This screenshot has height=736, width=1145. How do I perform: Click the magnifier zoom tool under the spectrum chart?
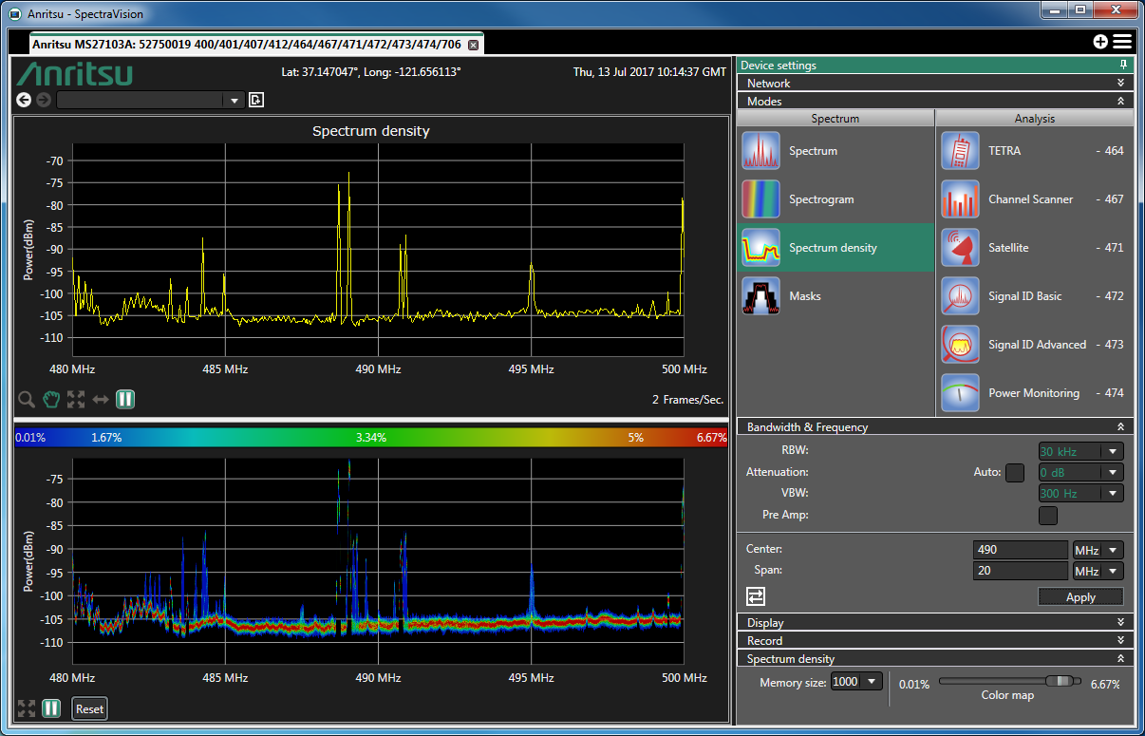[x=27, y=400]
